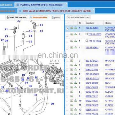Check the row checkbox for 22L-60-21221

click(x=67, y=61)
